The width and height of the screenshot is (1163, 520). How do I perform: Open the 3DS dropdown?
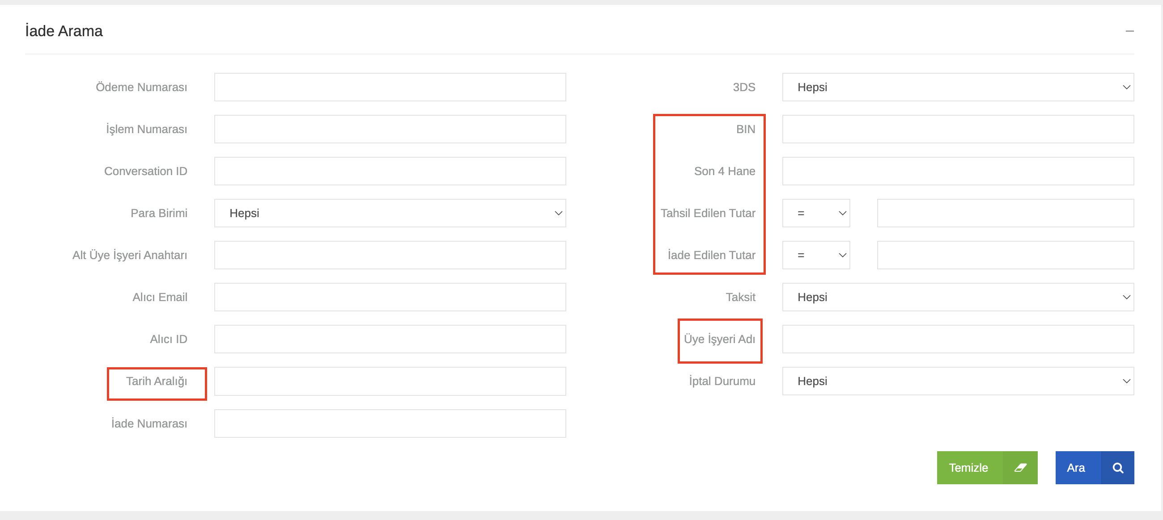tap(958, 87)
